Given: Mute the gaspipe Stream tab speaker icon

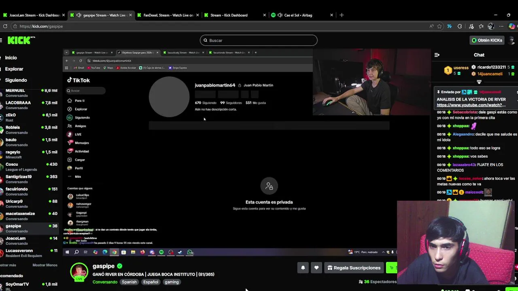Looking at the screenshot, I should [x=79, y=15].
